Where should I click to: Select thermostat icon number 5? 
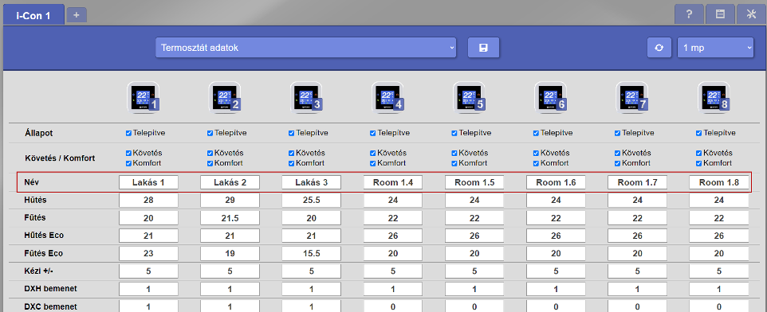[x=469, y=98]
